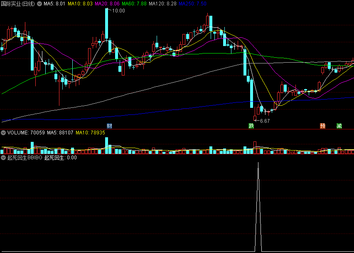Click the 6.67 low price annotation
Viewport: 354px width, 253px height.
[x=265, y=121]
